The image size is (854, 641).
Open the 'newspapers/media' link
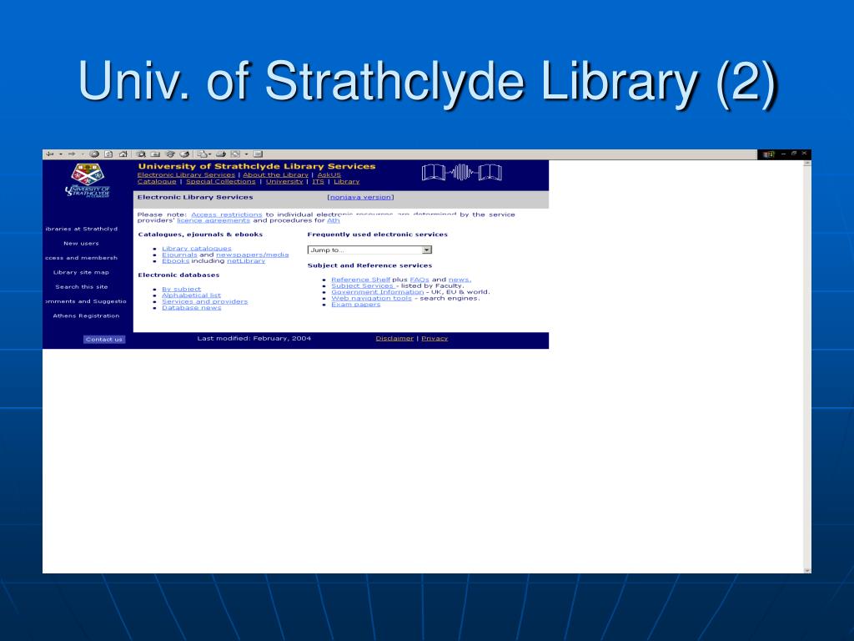click(x=252, y=255)
